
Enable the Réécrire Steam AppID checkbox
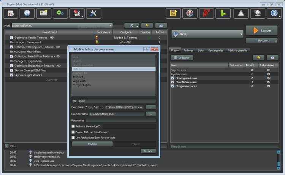click(x=73, y=126)
